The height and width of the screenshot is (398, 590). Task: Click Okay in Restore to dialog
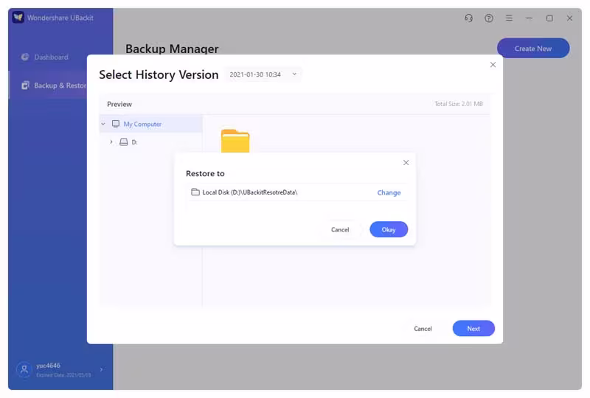coord(389,229)
